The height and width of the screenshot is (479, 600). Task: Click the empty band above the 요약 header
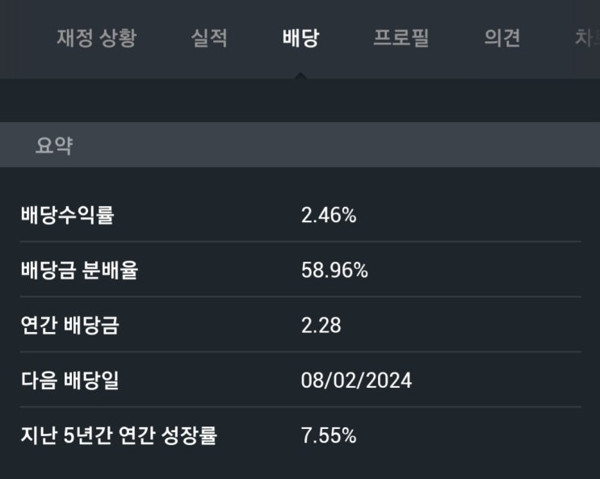tap(300, 100)
